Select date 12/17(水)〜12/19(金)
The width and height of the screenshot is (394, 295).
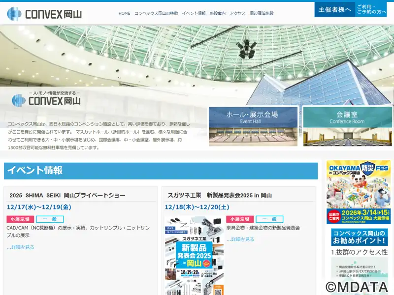[39, 207]
